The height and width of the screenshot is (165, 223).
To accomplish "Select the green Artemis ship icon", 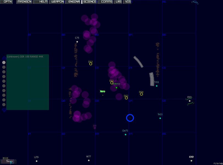I will coord(117,87).
